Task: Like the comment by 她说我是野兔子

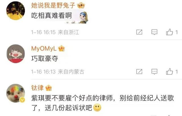Action: 169,32
